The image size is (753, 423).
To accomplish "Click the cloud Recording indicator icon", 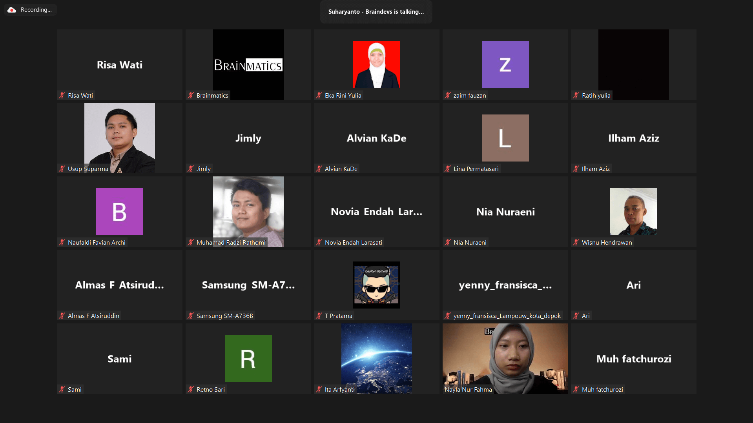I will point(12,10).
